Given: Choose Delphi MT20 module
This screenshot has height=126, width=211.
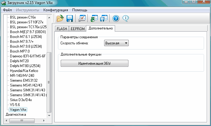Looking at the screenshot, I should coord(19,61).
